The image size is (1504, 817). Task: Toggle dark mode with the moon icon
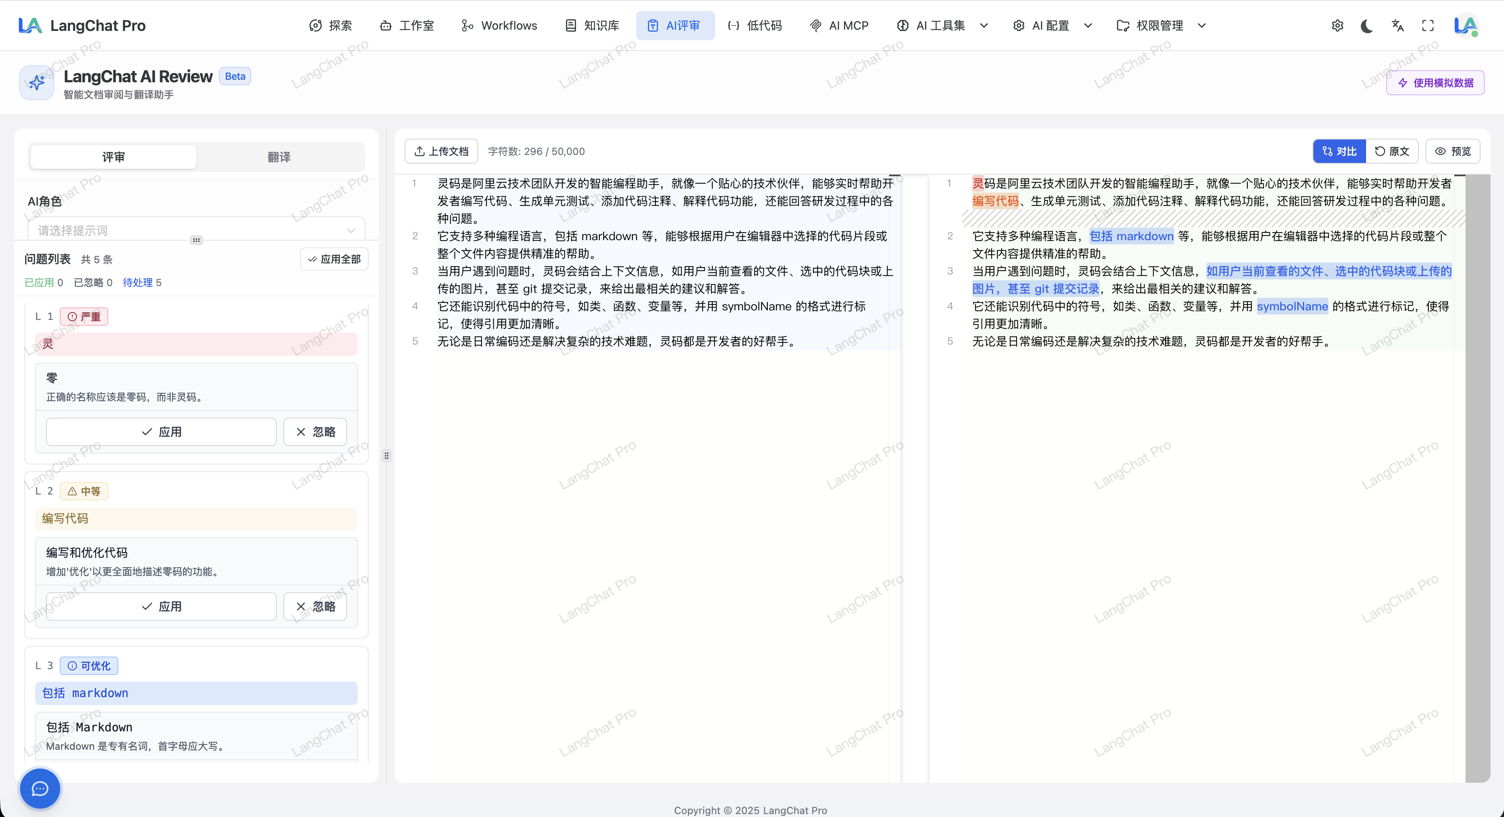(x=1367, y=25)
